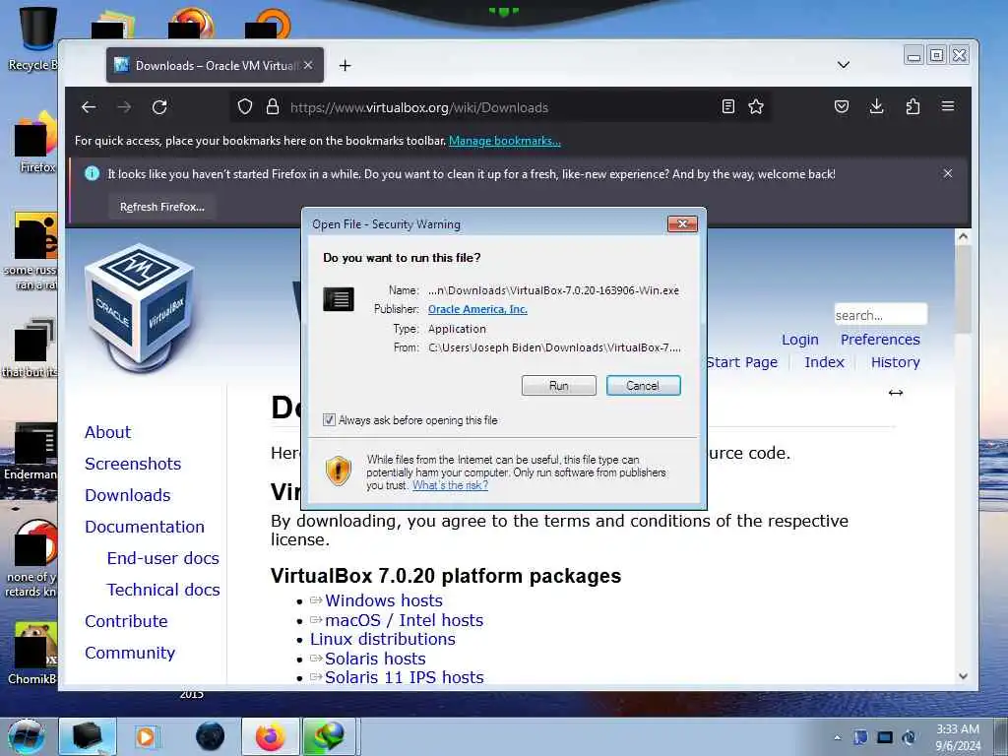The image size is (1008, 756).
Task: Click the Refresh Firefox... button
Action: coord(162,207)
